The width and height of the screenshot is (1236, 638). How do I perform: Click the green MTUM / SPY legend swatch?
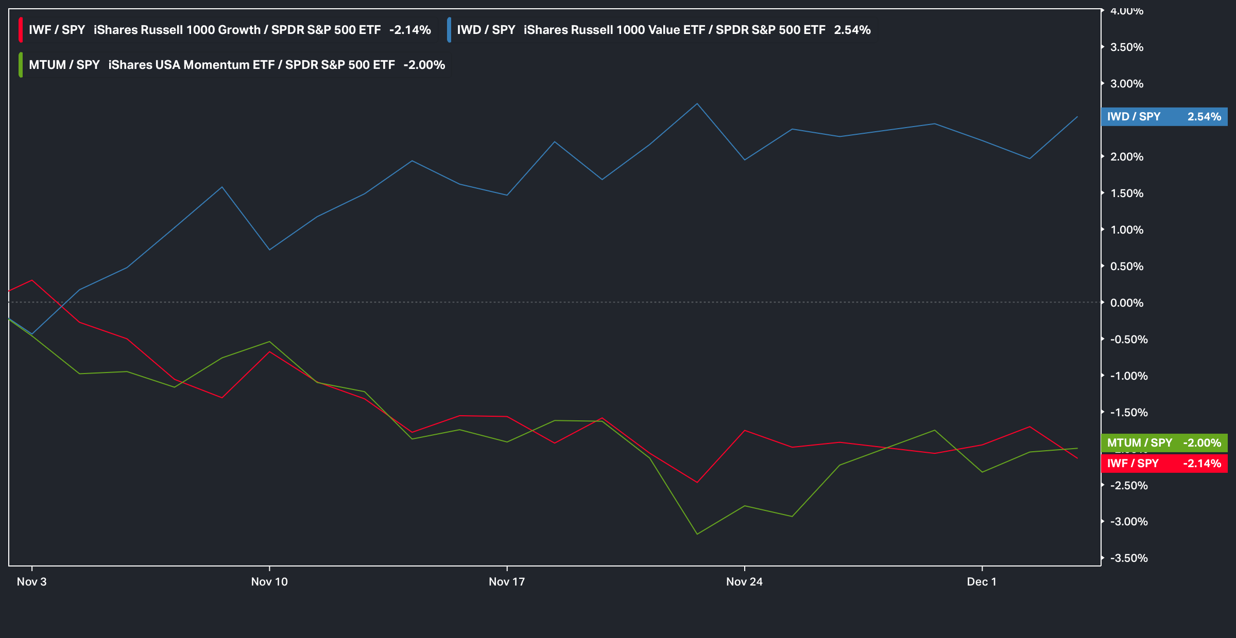click(x=21, y=65)
